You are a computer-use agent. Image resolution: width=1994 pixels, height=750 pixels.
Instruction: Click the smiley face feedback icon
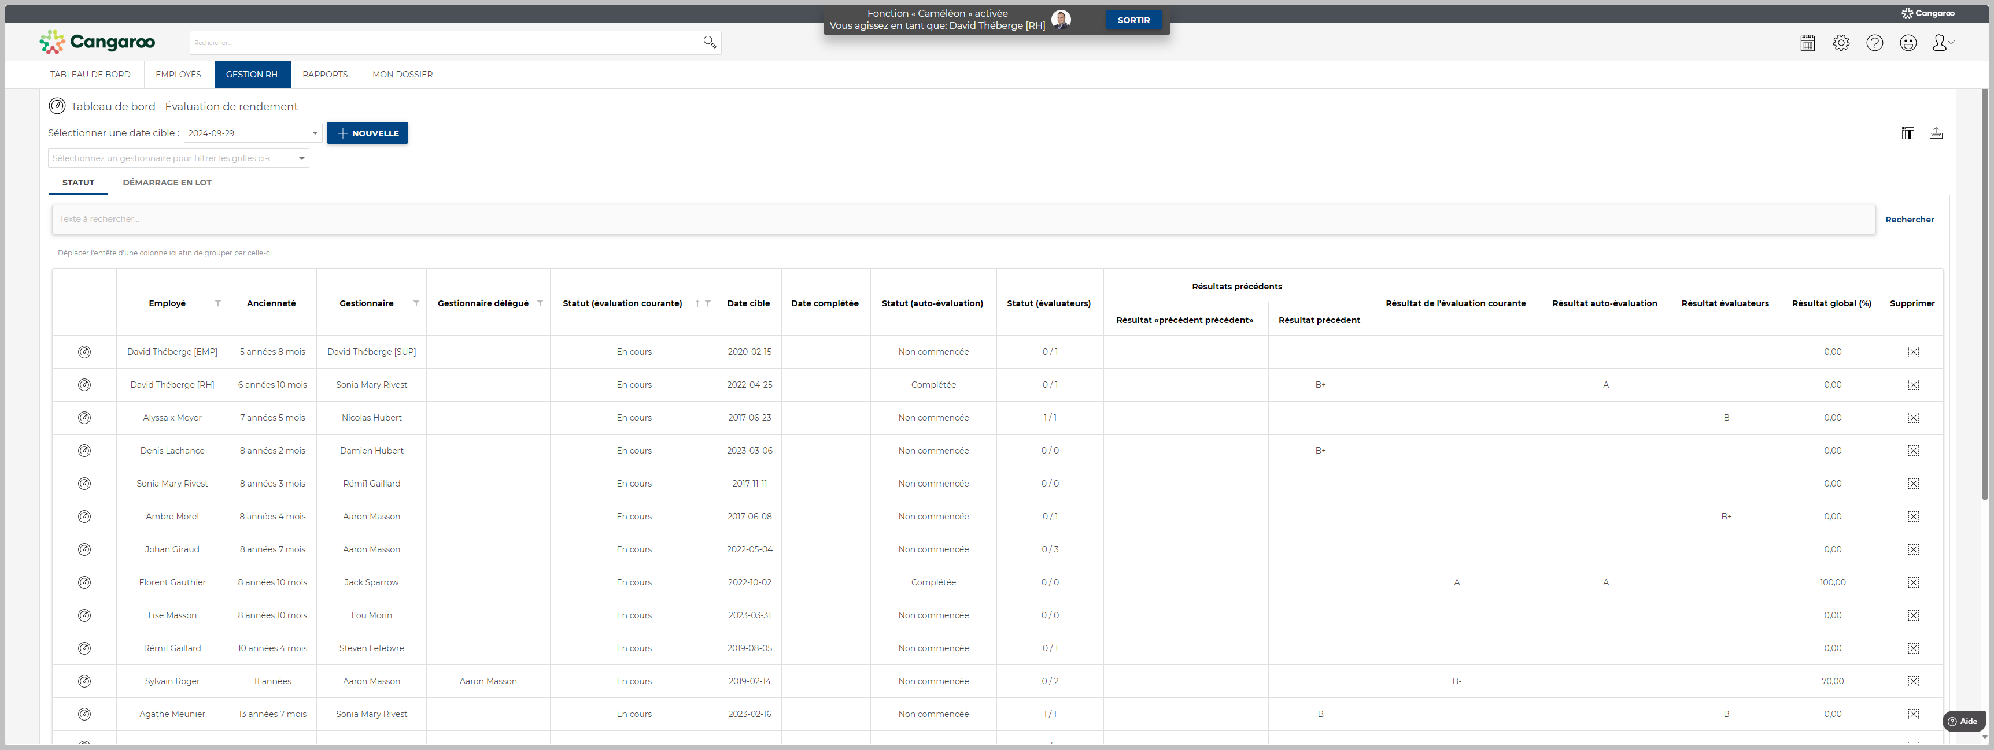point(1908,43)
